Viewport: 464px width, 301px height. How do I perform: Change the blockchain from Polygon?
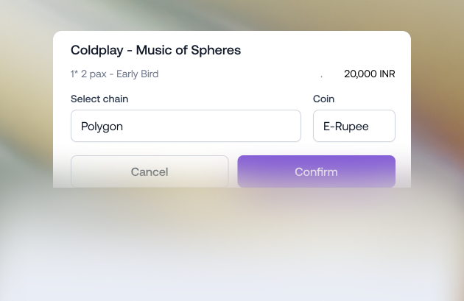point(186,126)
